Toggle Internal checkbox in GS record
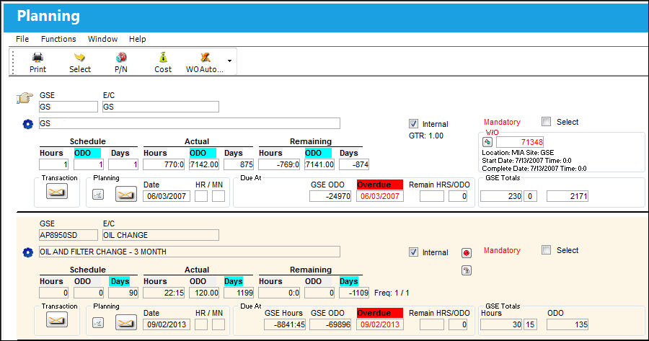 (413, 124)
